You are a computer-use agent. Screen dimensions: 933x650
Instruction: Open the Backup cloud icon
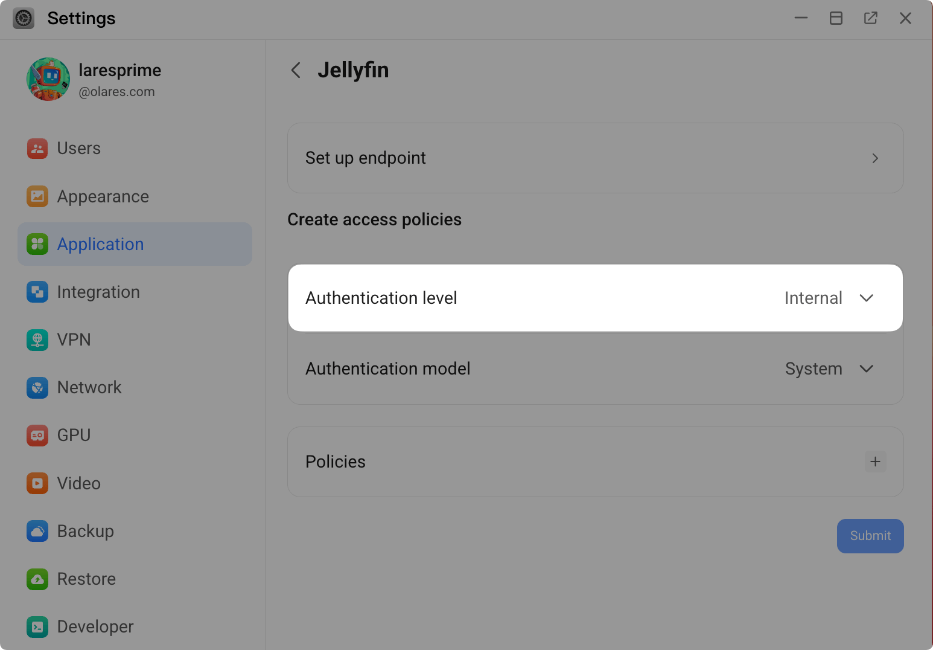pyautogui.click(x=37, y=531)
